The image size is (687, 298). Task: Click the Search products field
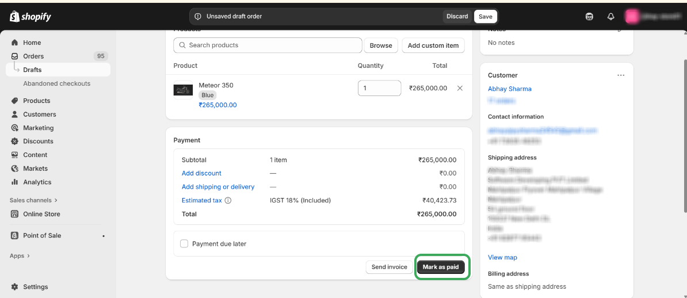coord(268,45)
